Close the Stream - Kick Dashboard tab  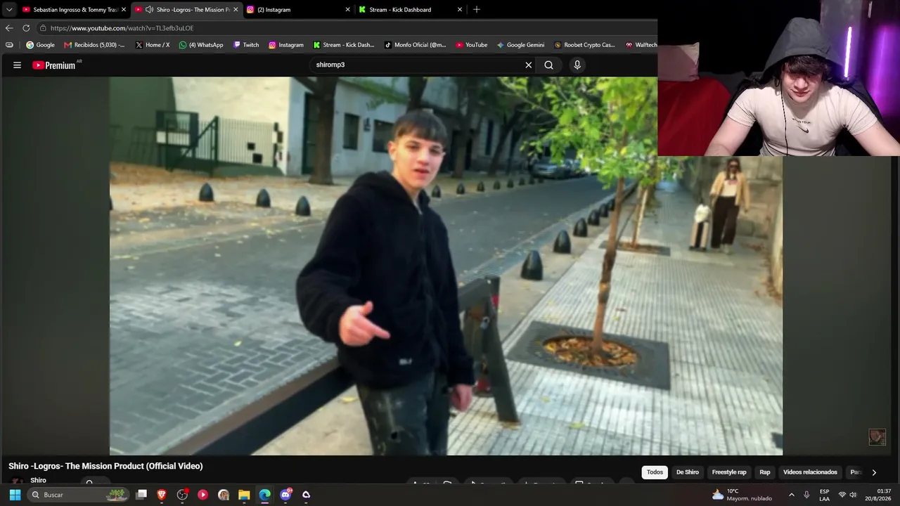tap(460, 10)
